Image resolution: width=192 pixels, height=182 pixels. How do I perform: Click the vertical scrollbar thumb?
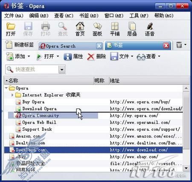point(186,120)
